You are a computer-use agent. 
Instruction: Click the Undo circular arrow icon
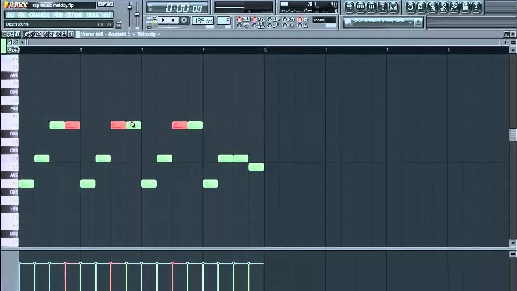coord(410,6)
